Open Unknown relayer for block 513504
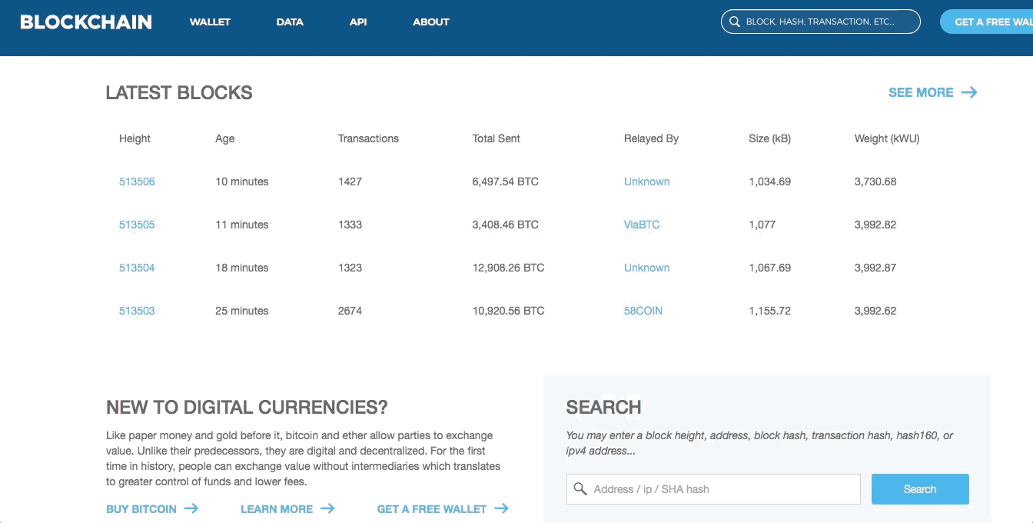1033x523 pixels. [x=646, y=268]
